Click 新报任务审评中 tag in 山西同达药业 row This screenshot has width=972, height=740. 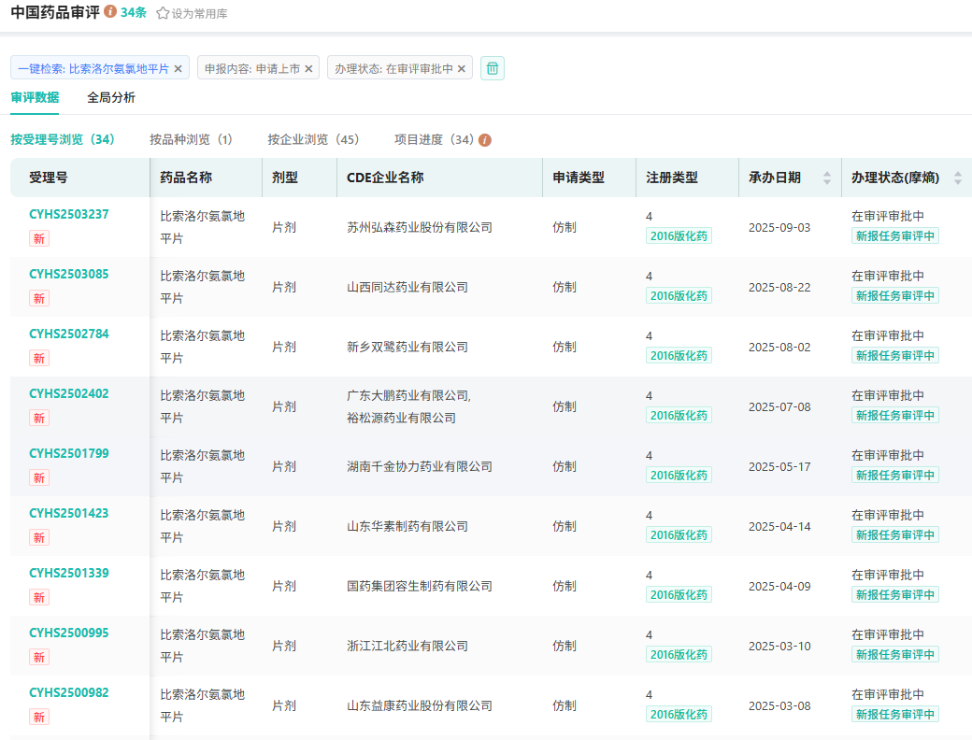[x=894, y=295]
